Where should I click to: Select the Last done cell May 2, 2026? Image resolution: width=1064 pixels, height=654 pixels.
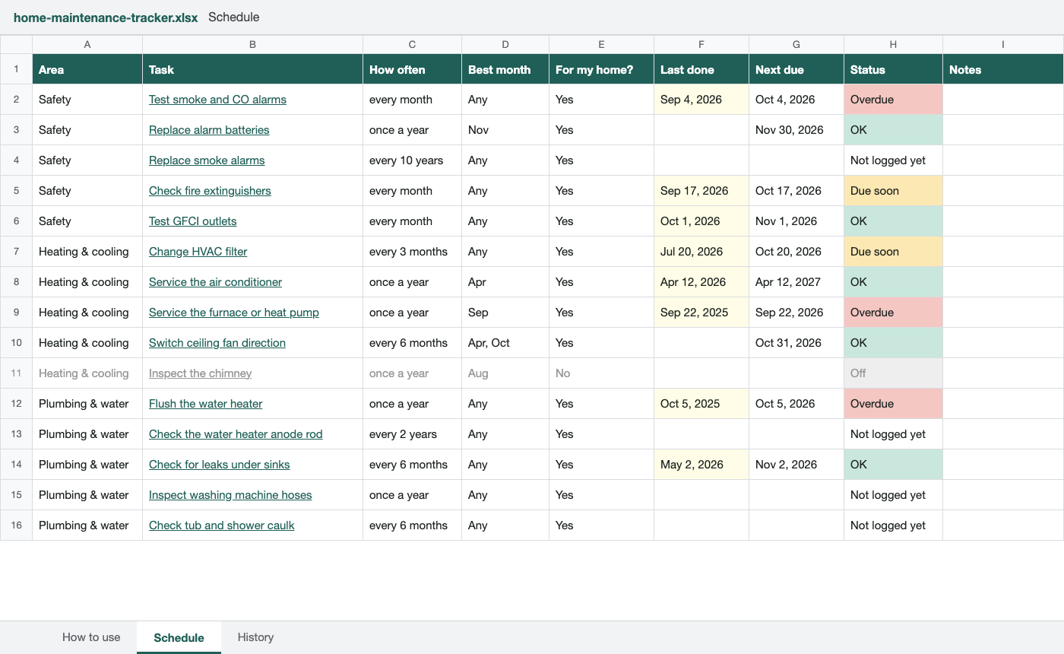click(x=701, y=465)
